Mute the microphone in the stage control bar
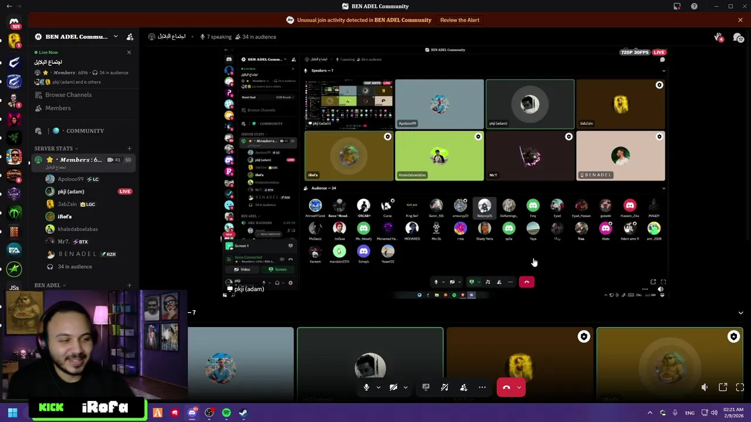Screen dimensions: 751x422 tap(366, 387)
